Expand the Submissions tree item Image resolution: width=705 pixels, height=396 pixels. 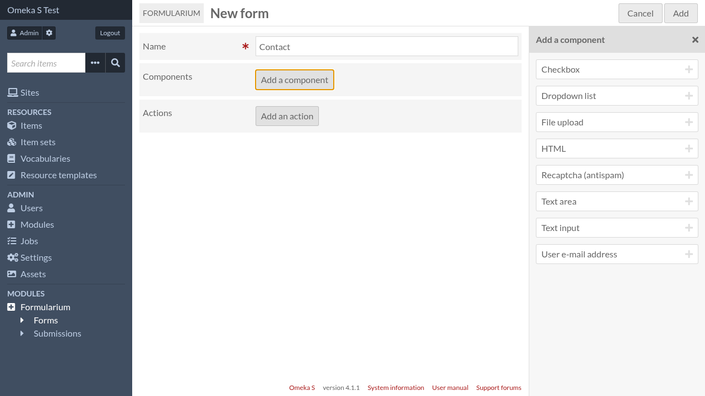pyautogui.click(x=22, y=333)
